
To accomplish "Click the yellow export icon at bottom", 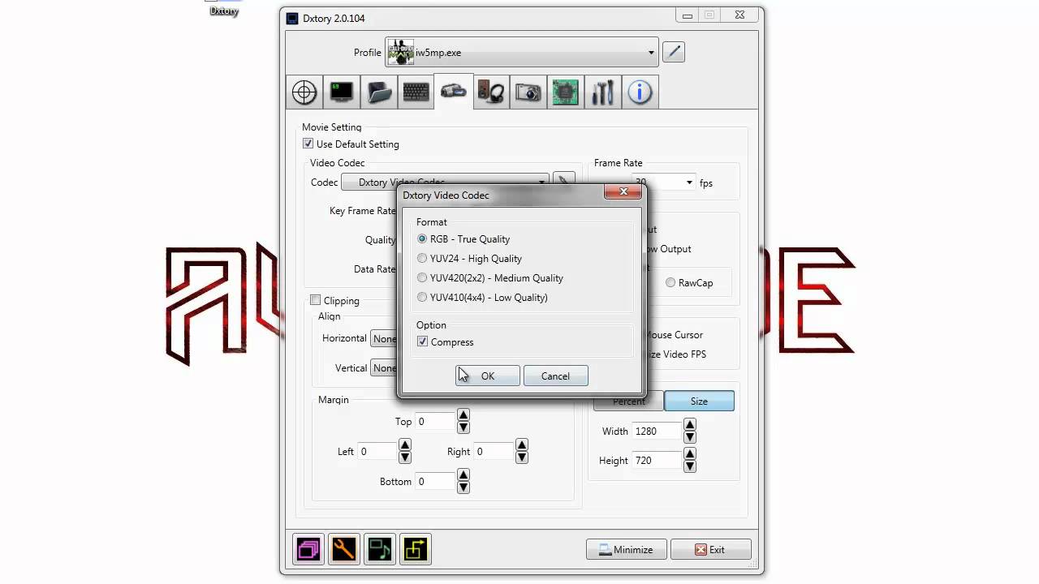I will (416, 549).
